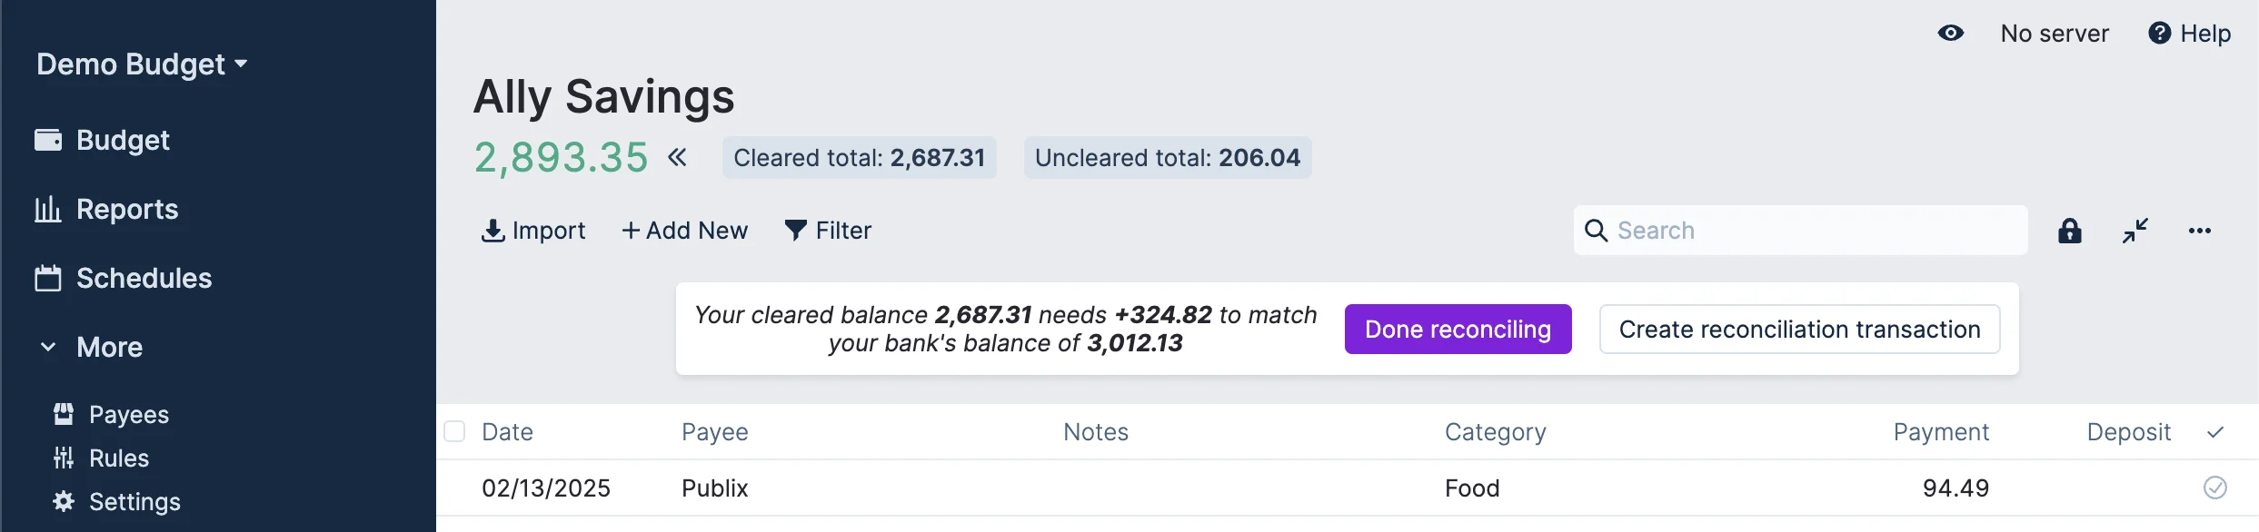Toggle privacy mode with the eye icon

[x=1951, y=34]
